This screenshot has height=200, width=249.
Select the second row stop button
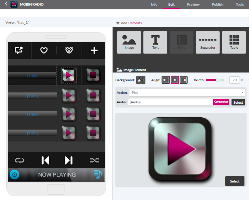click(x=93, y=96)
